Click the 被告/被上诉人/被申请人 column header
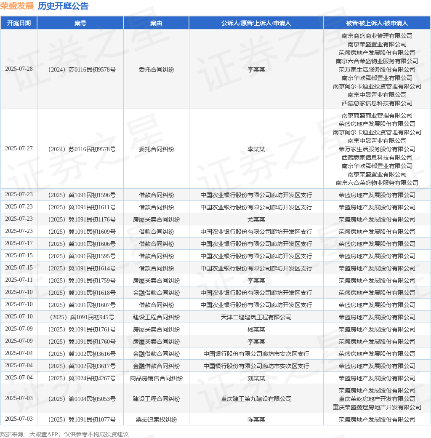Viewport: 431px width, 438px height. (x=377, y=23)
